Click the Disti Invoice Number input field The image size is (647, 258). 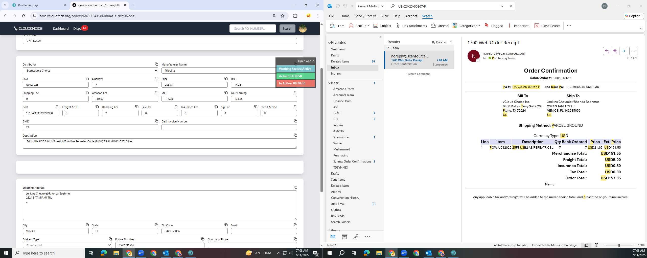tap(229, 127)
